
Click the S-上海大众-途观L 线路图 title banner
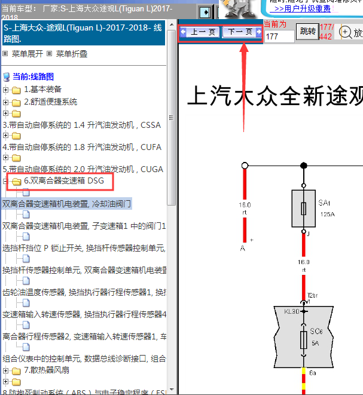point(84,33)
